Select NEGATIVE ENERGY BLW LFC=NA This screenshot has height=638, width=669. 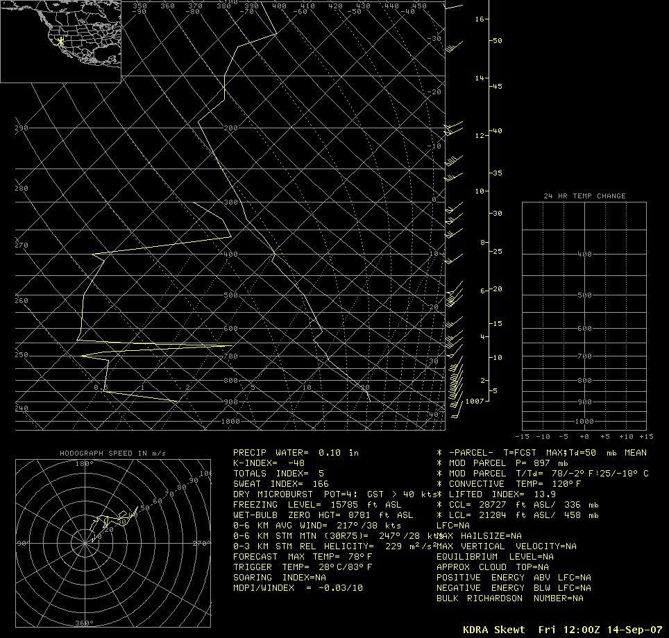[x=514, y=588]
